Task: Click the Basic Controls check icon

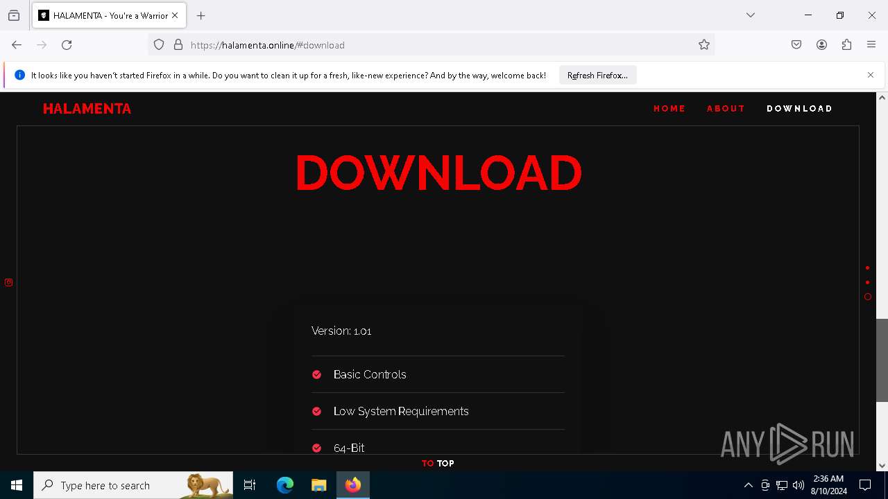Action: coord(316,374)
